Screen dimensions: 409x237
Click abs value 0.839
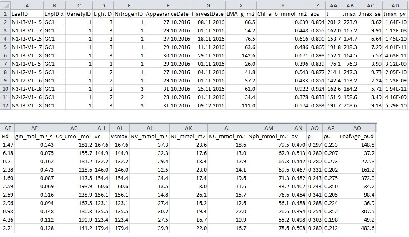pos(318,64)
